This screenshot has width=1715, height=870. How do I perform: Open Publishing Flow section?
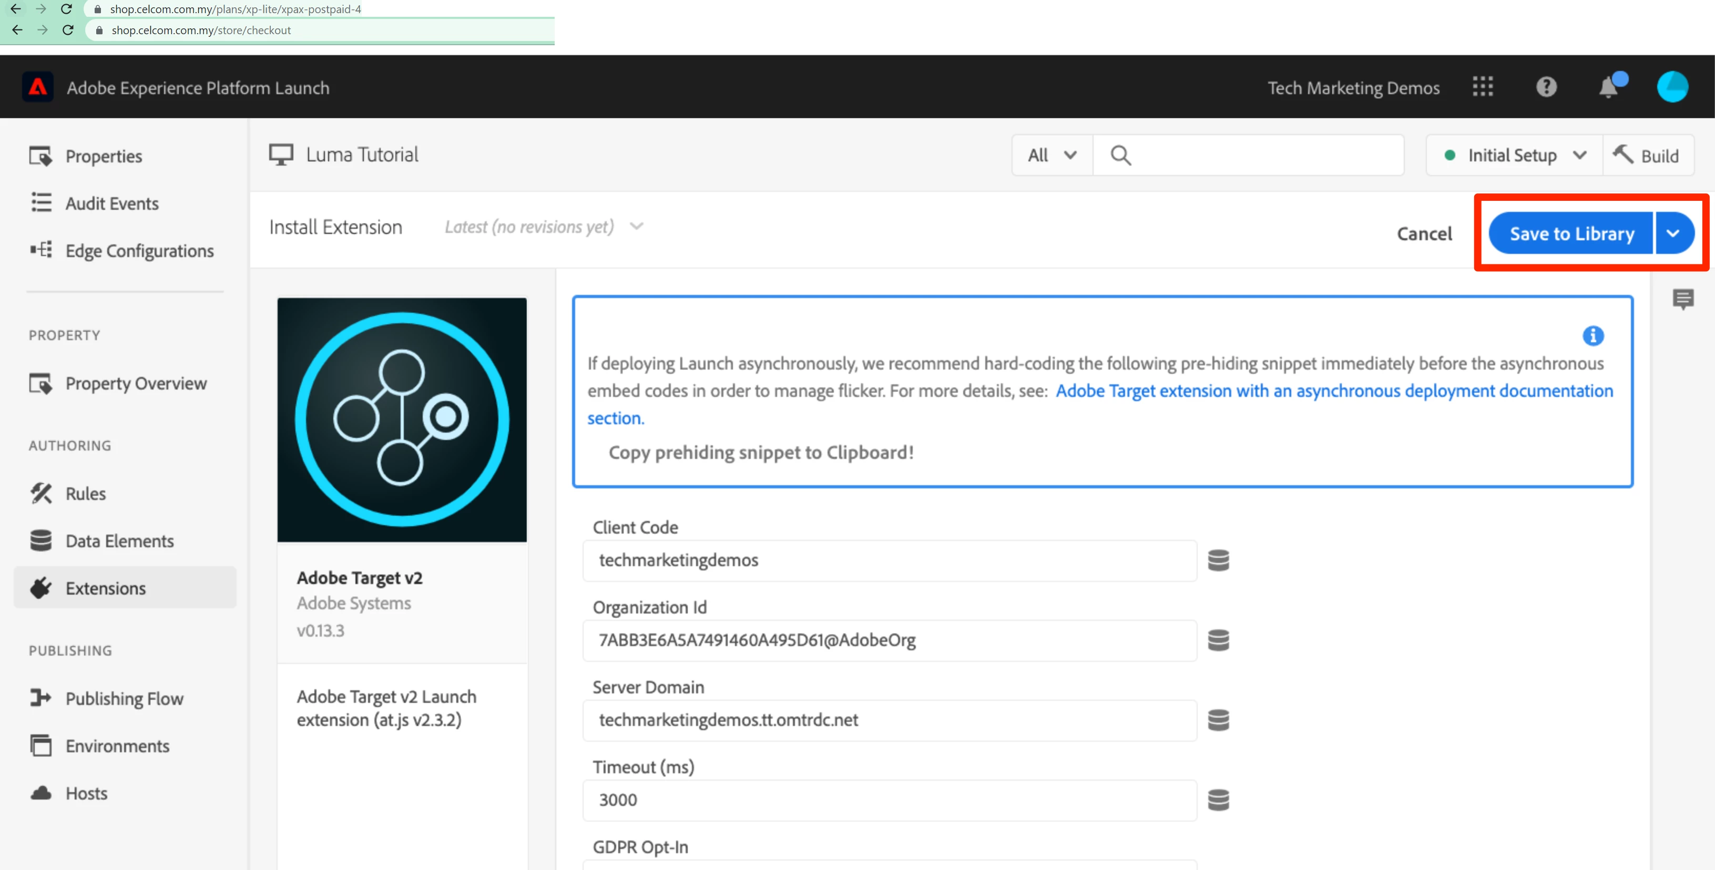(x=124, y=699)
